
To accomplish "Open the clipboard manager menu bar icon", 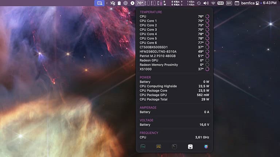I will coord(119,3).
